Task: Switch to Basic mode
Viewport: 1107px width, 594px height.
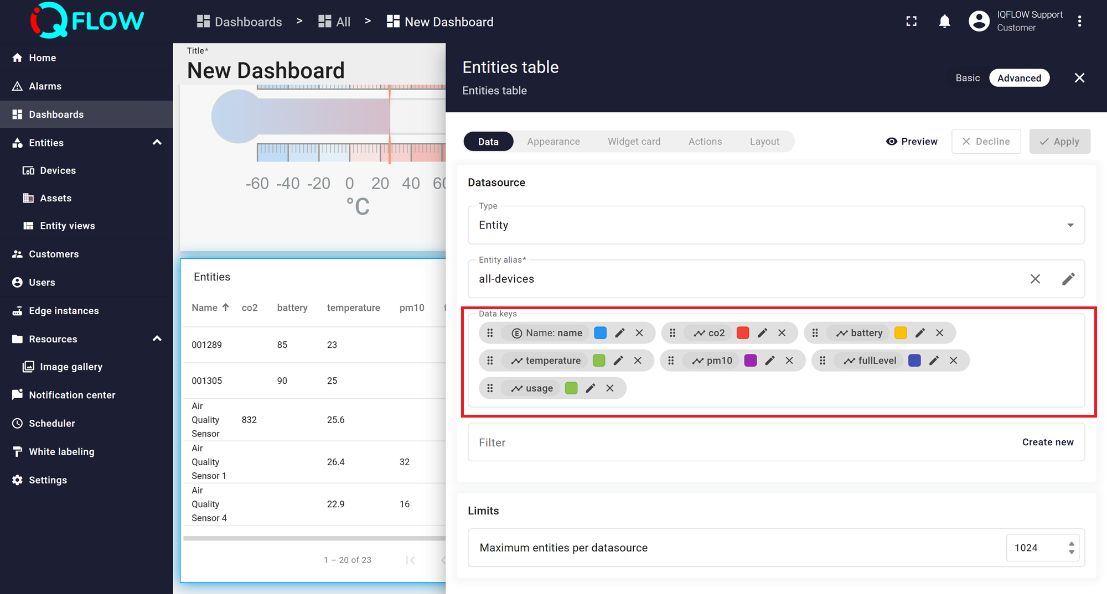Action: click(x=968, y=78)
